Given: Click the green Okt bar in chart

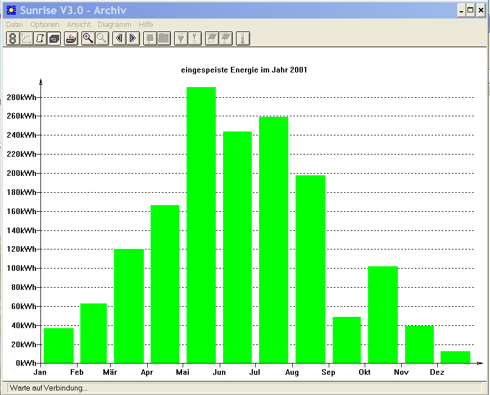Looking at the screenshot, I should [x=383, y=315].
